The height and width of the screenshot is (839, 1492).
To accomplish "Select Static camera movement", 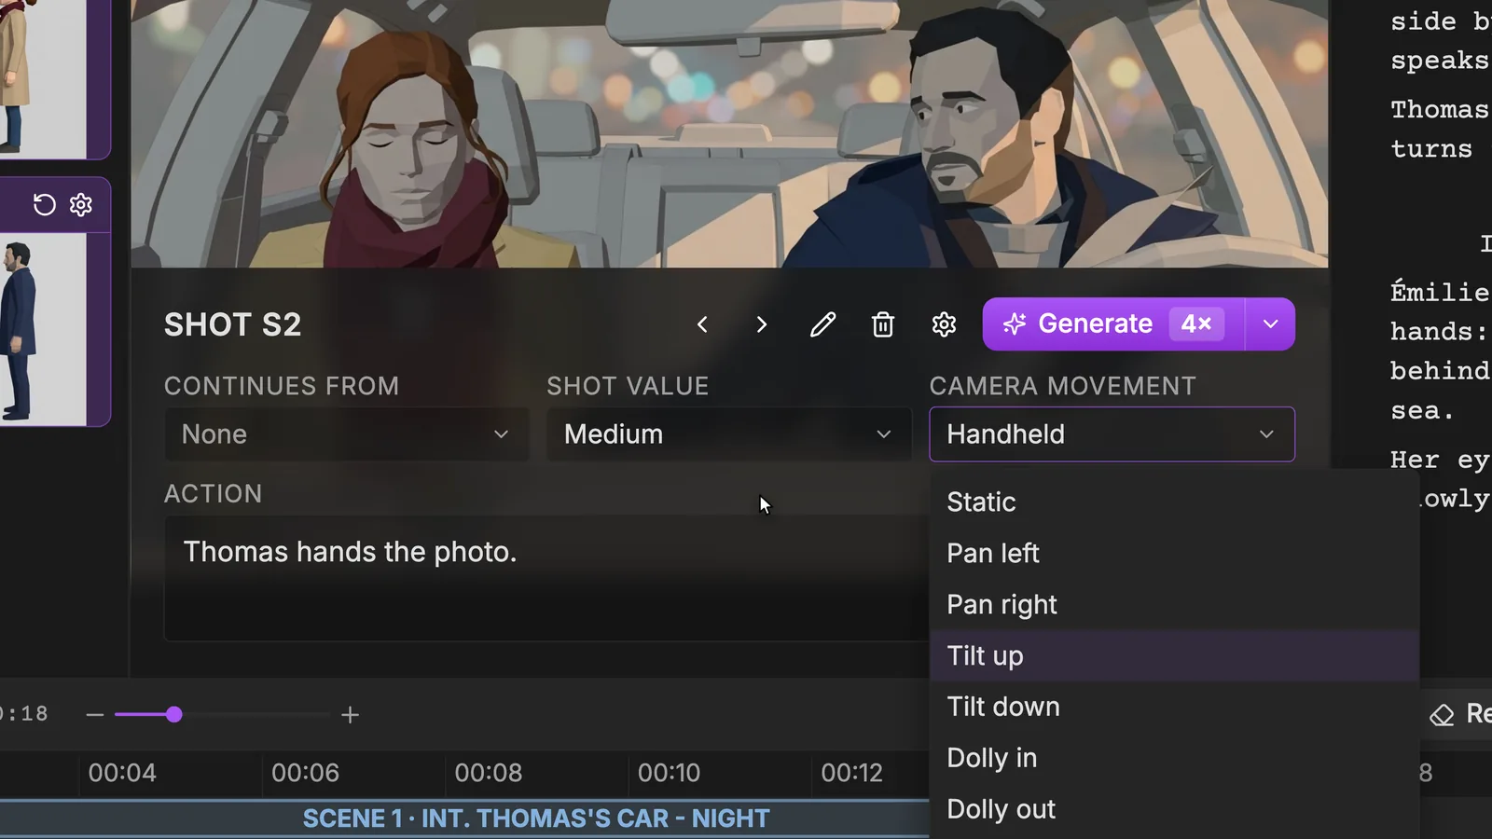I will coord(1174,502).
